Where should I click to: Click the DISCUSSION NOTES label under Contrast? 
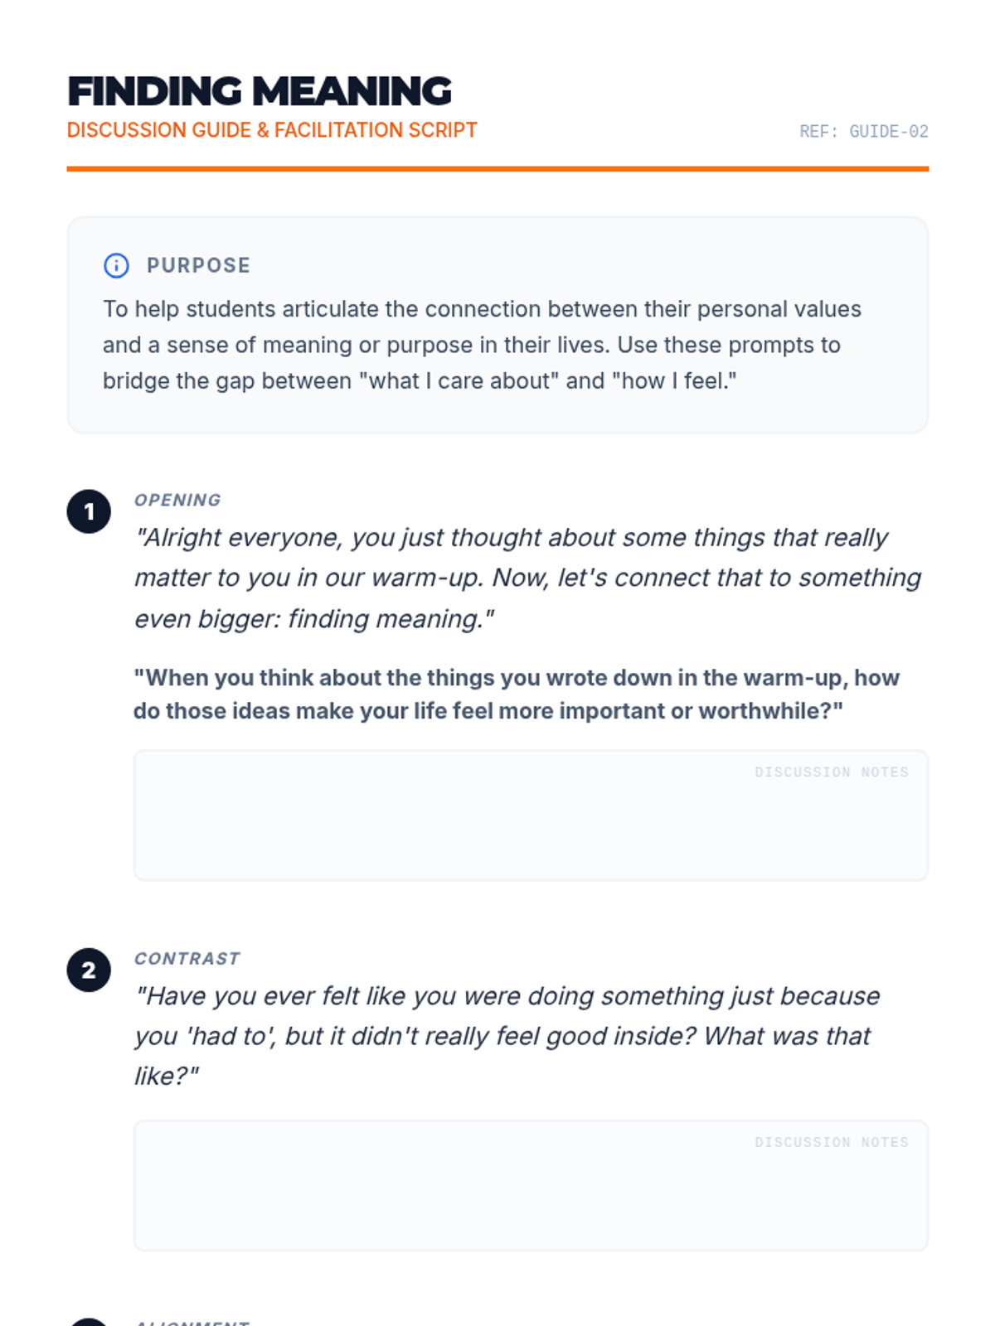click(x=831, y=1143)
